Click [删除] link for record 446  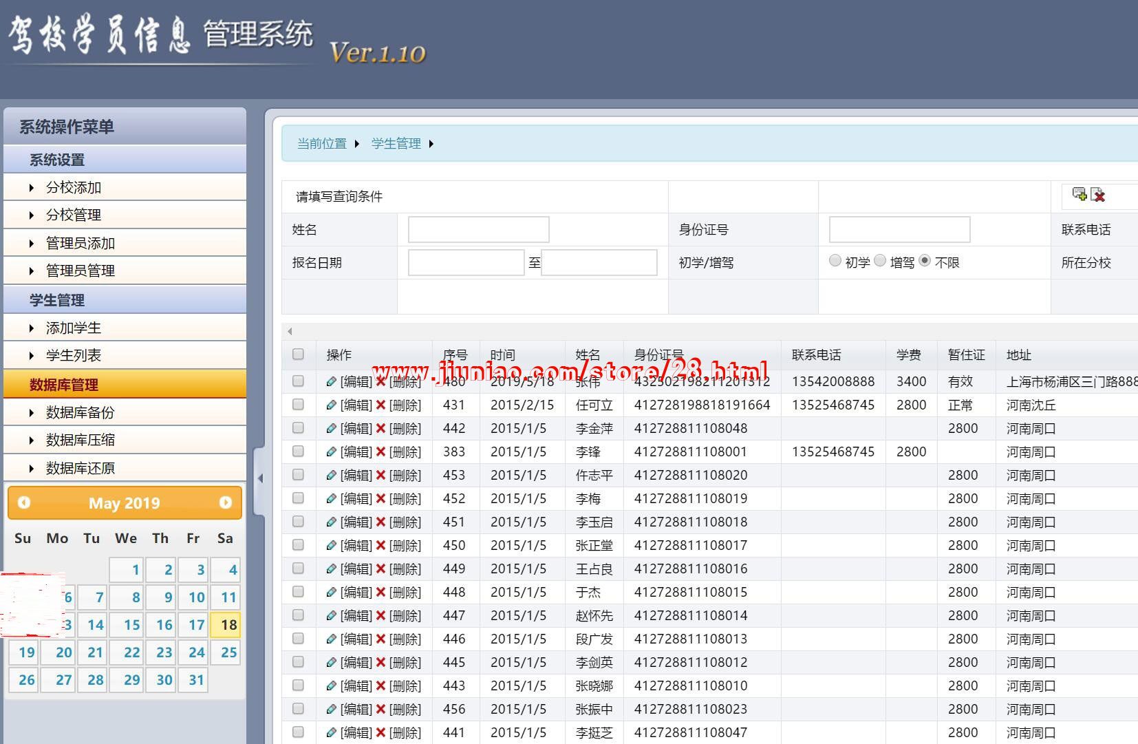(x=405, y=639)
